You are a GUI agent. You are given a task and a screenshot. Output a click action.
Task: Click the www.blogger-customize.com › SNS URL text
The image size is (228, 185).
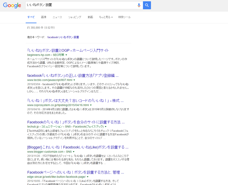(49, 152)
